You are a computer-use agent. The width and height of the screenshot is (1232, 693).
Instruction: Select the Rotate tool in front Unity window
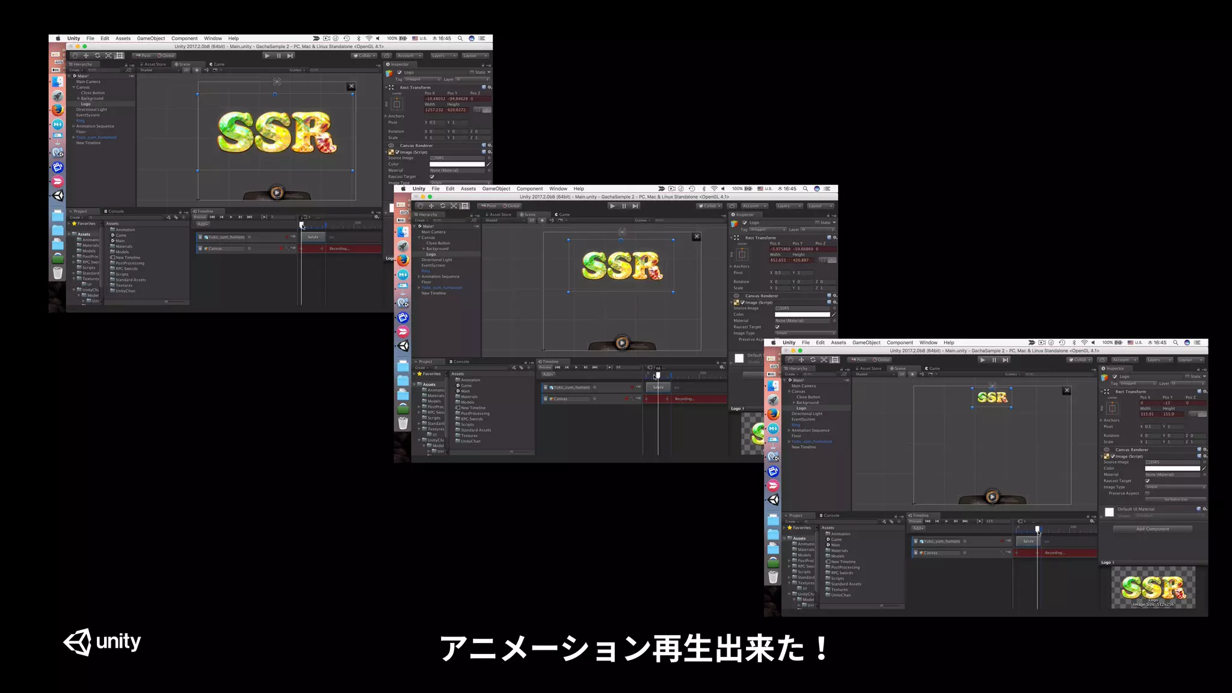(813, 360)
